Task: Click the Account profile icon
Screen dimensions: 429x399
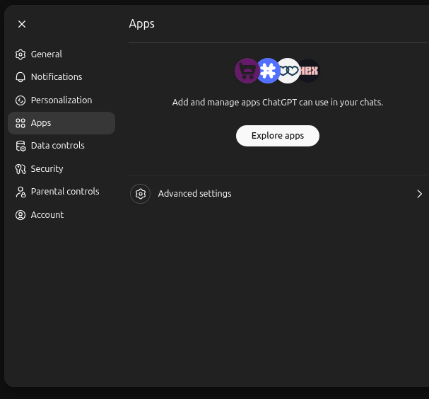Action: pos(20,215)
